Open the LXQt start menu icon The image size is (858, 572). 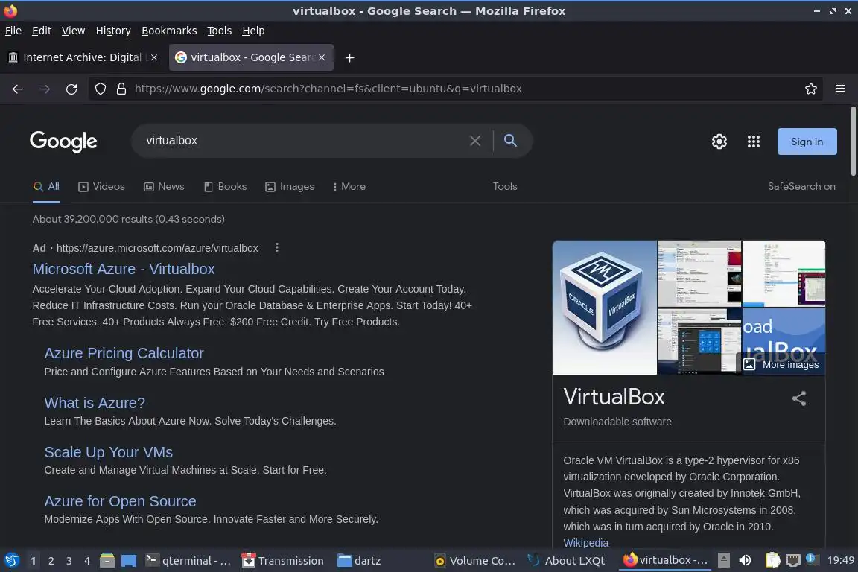coord(12,561)
